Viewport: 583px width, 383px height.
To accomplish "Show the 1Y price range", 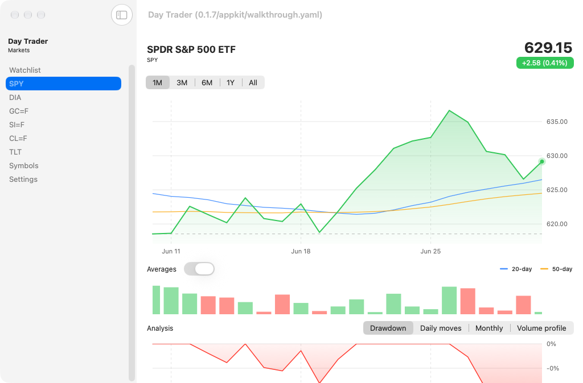I will [x=231, y=83].
